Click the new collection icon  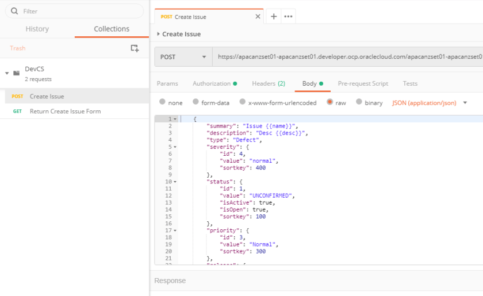(x=135, y=48)
